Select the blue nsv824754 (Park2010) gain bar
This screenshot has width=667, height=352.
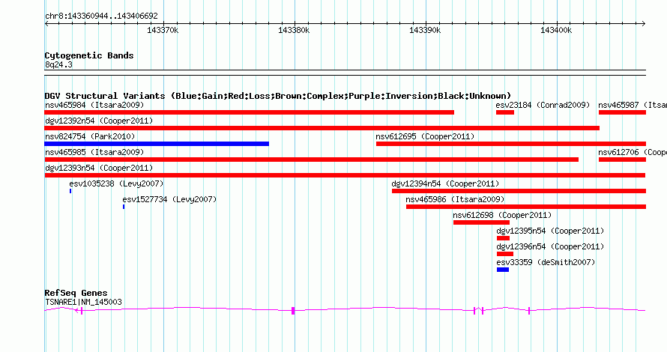[157, 144]
